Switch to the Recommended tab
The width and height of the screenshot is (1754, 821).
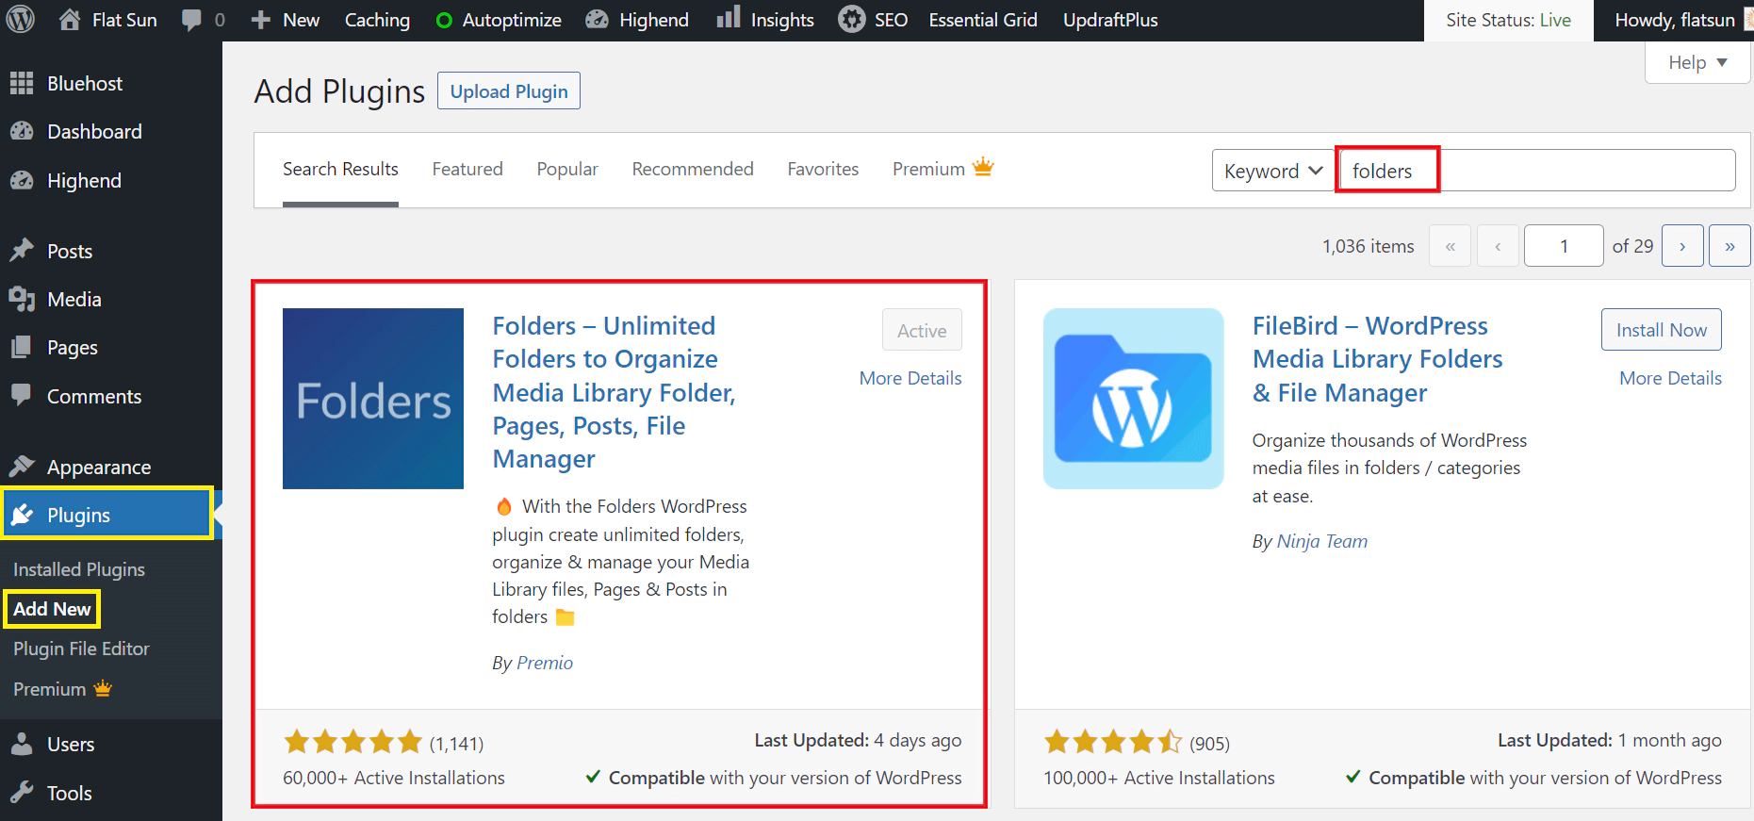point(693,169)
